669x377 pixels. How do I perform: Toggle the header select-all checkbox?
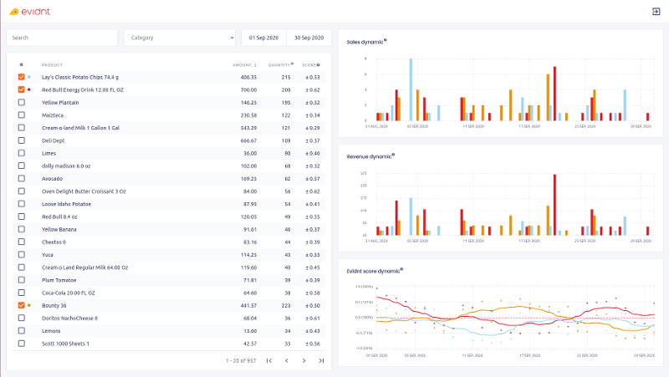click(22, 65)
